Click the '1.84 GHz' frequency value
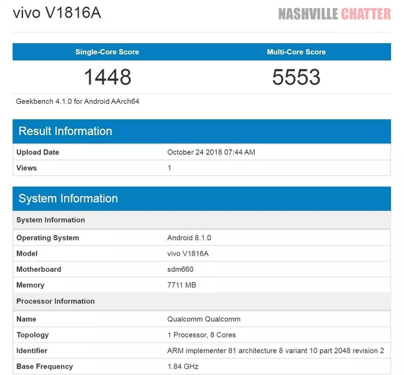Viewport: 404px width, 375px height. point(183,366)
